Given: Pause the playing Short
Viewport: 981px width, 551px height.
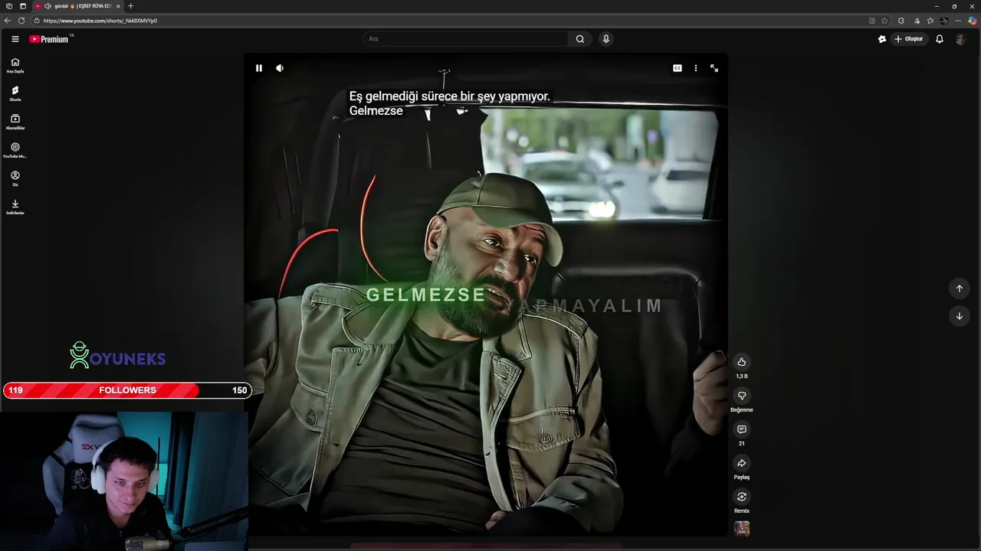Looking at the screenshot, I should 259,68.
